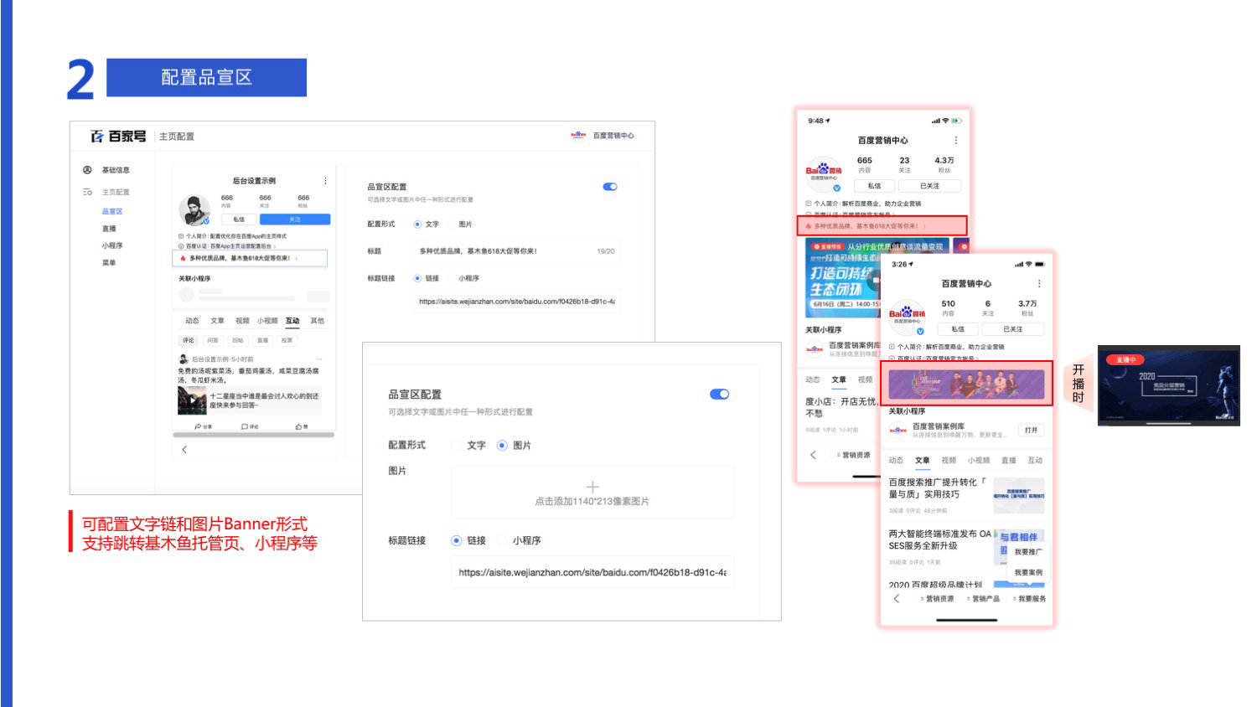Click blue 关注 button in preview

coord(295,219)
